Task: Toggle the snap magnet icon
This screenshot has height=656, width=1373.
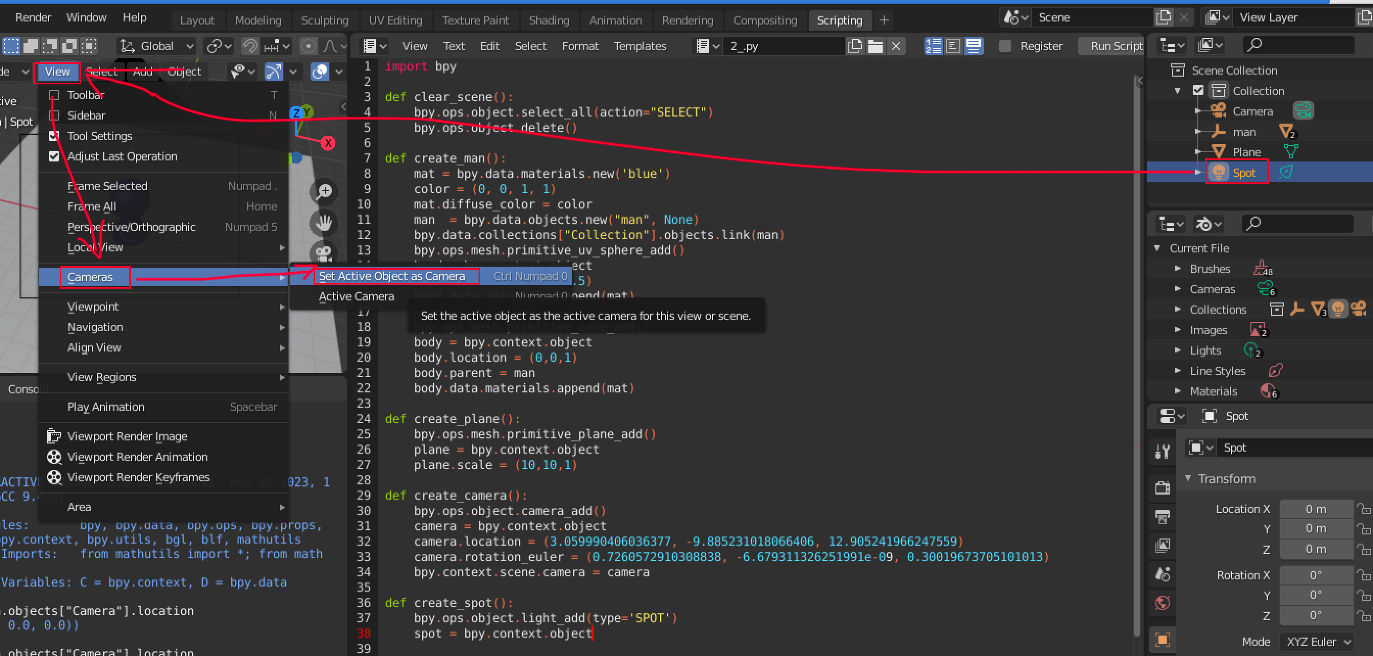Action: (249, 46)
